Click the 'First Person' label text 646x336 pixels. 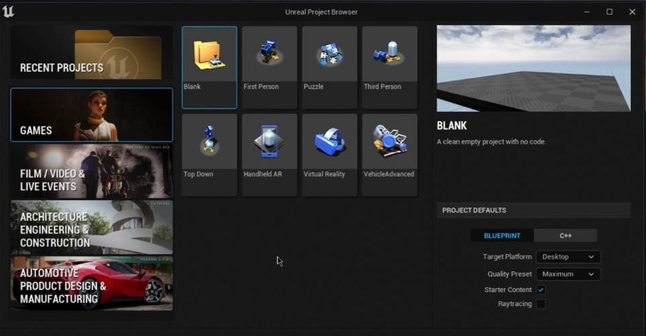[261, 87]
